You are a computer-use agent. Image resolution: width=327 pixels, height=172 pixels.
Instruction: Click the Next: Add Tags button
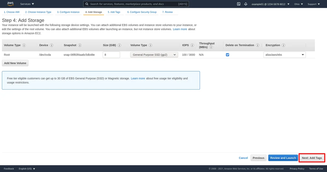[312, 158]
